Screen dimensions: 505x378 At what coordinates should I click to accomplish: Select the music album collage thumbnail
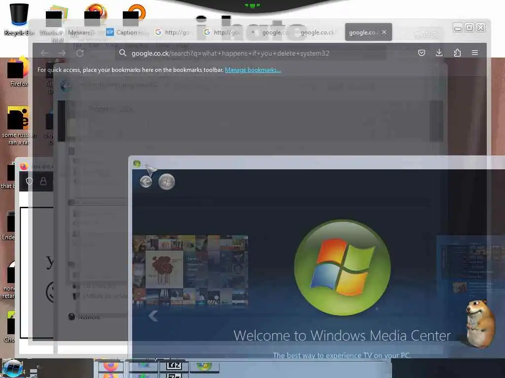[x=190, y=270]
